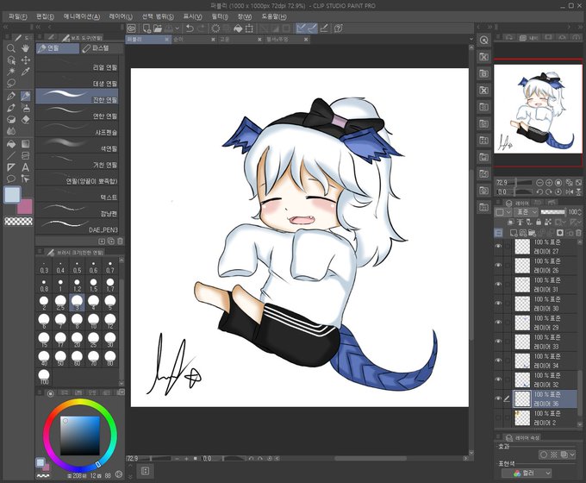Viewport: 586px width, 483px height.
Task: Collapse the left tool palette dock chevrons
Action: (x=6, y=27)
